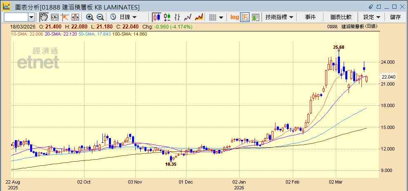Click the 事件 button
The width and height of the screenshot is (408, 191).
310,17
